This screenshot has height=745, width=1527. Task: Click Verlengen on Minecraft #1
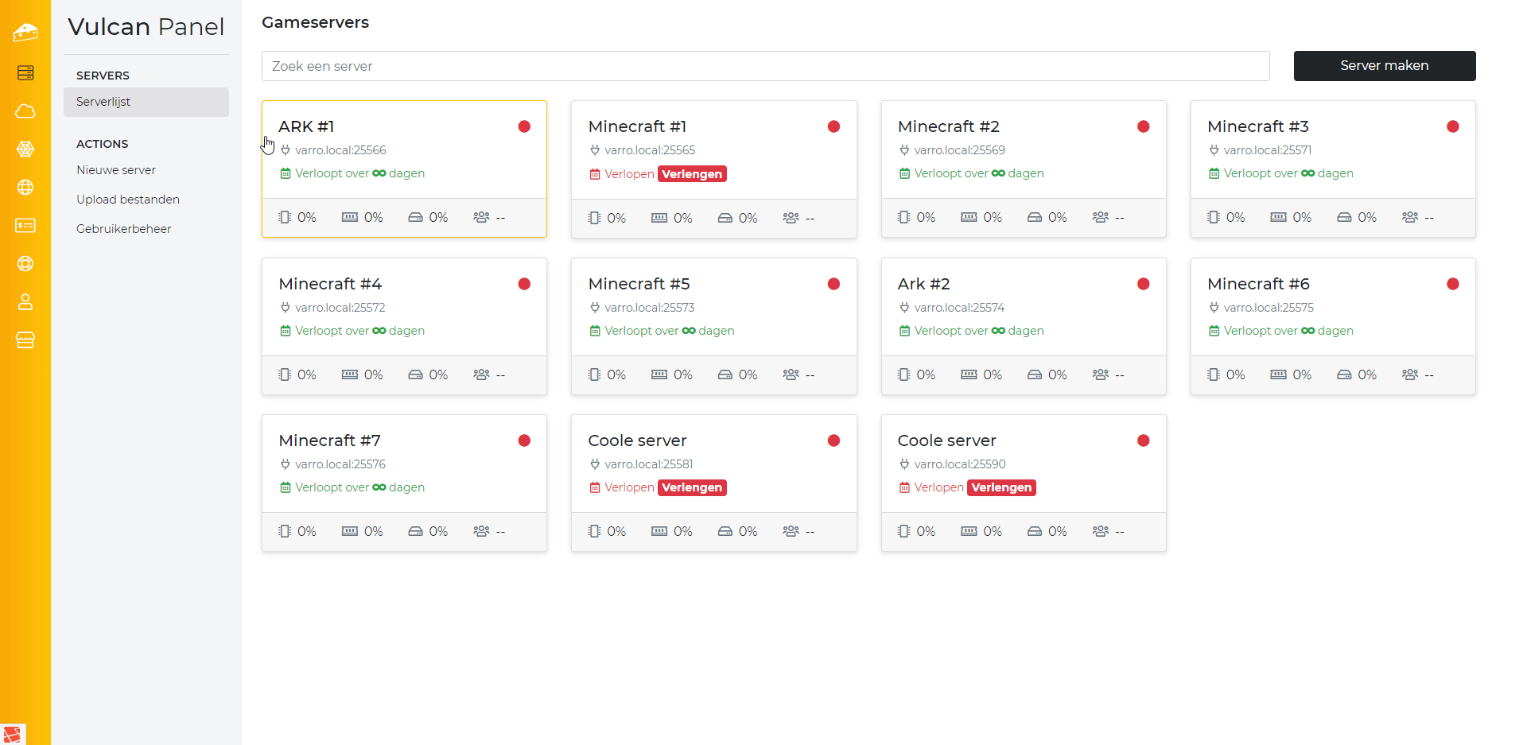point(692,174)
